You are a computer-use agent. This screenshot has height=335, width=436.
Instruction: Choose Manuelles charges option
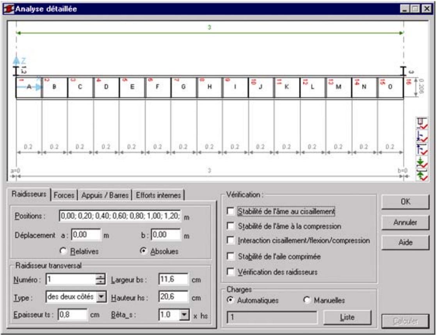click(307, 300)
